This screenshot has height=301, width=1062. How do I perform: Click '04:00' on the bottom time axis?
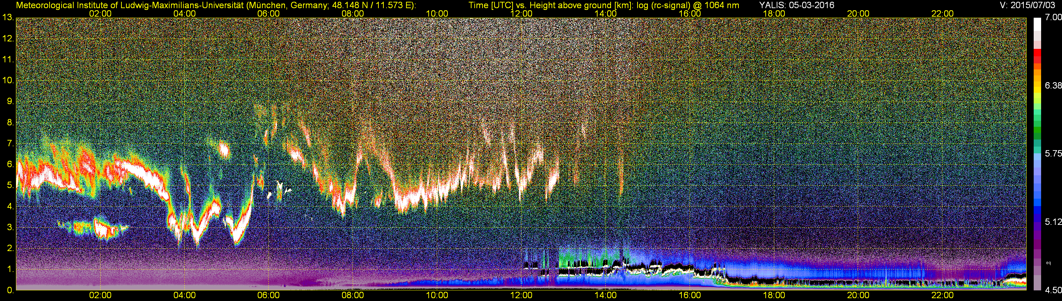[x=184, y=296]
